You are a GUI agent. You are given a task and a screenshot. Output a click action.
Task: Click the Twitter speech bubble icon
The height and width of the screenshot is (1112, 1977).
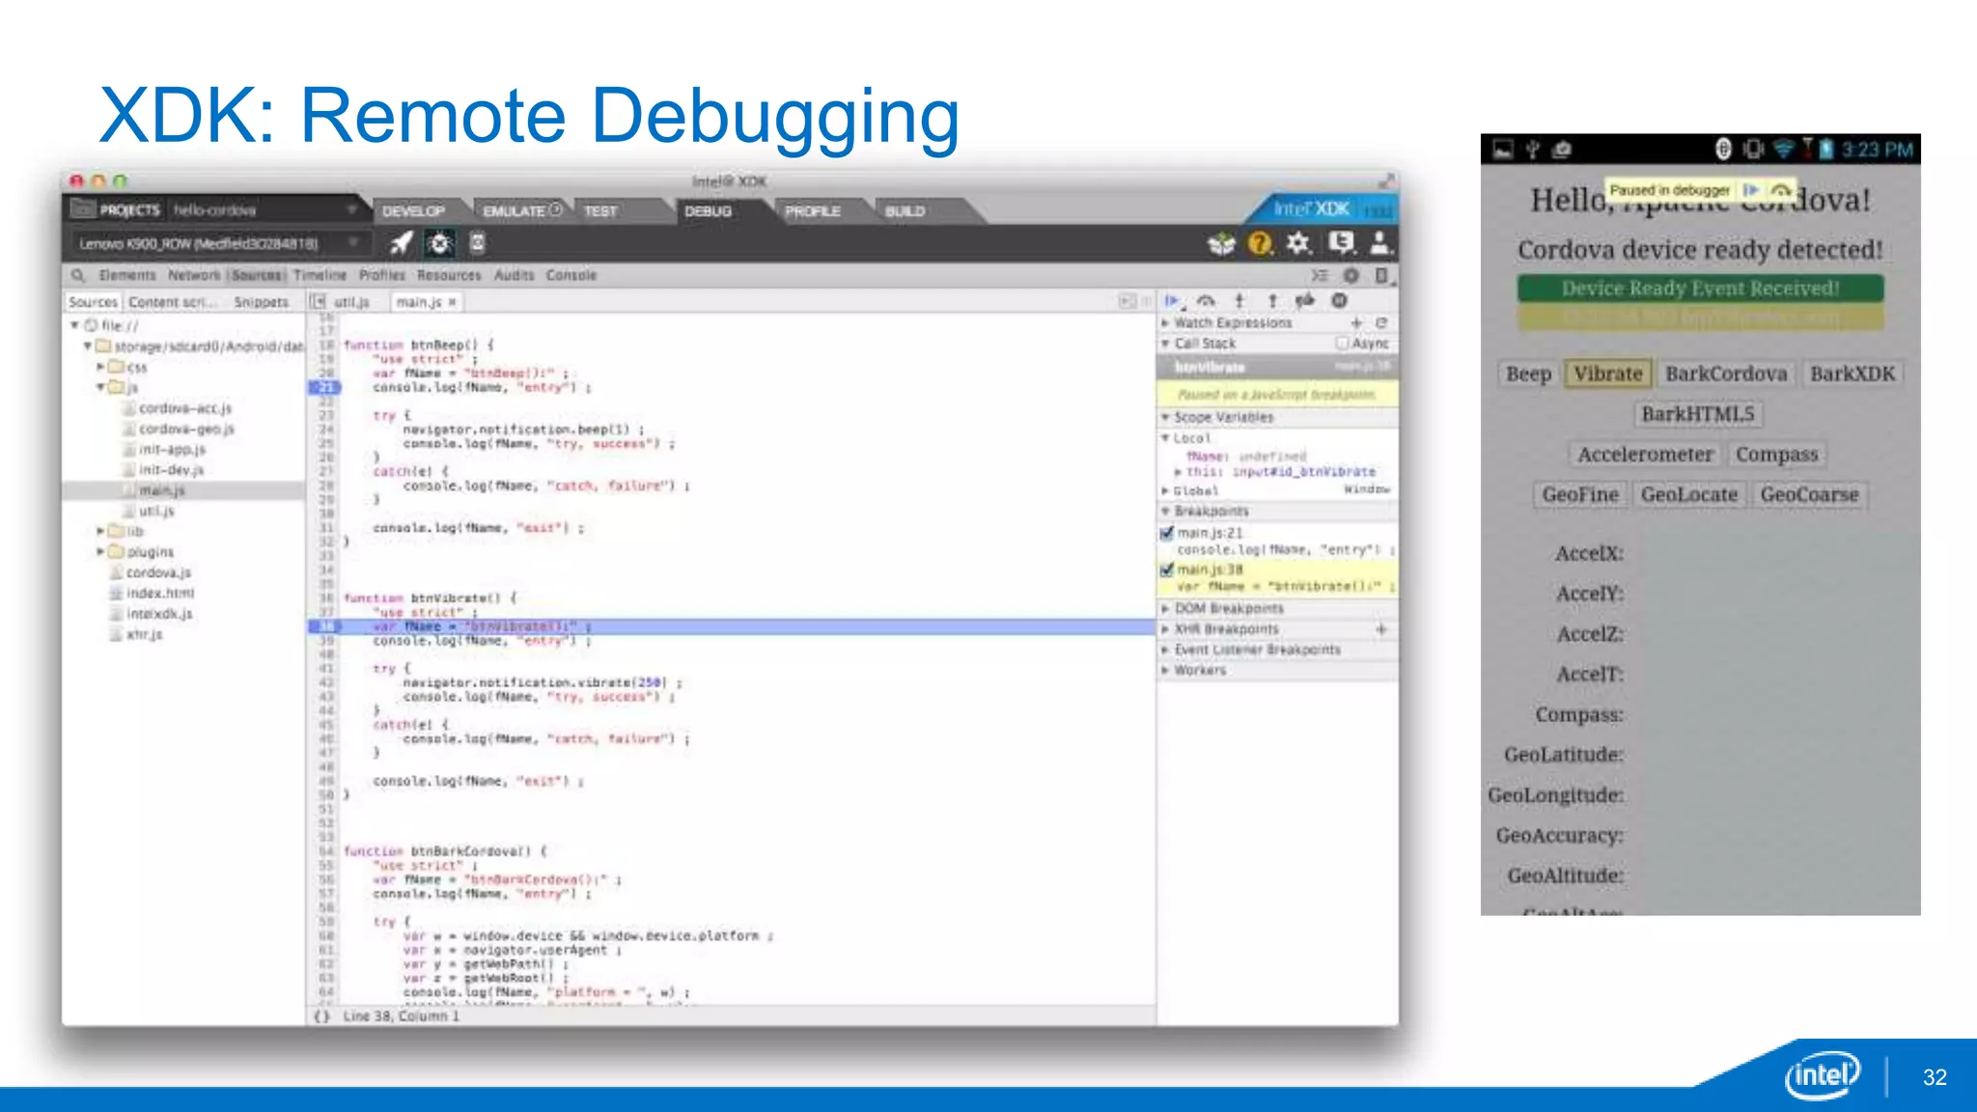click(1341, 243)
